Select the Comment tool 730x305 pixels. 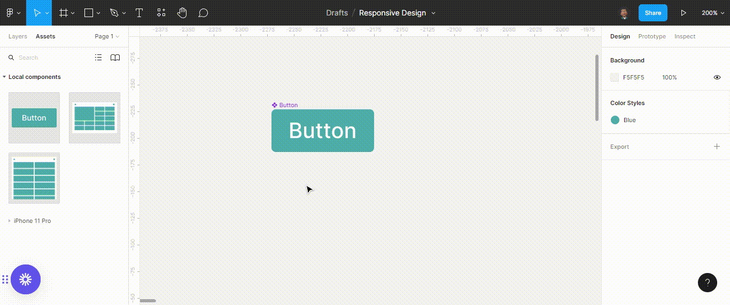[203, 13]
